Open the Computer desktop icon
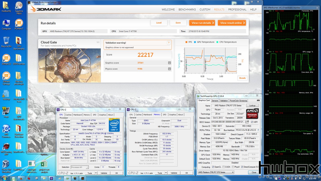Image resolution: width=321 pixels, height=181 pixels. 6,24
